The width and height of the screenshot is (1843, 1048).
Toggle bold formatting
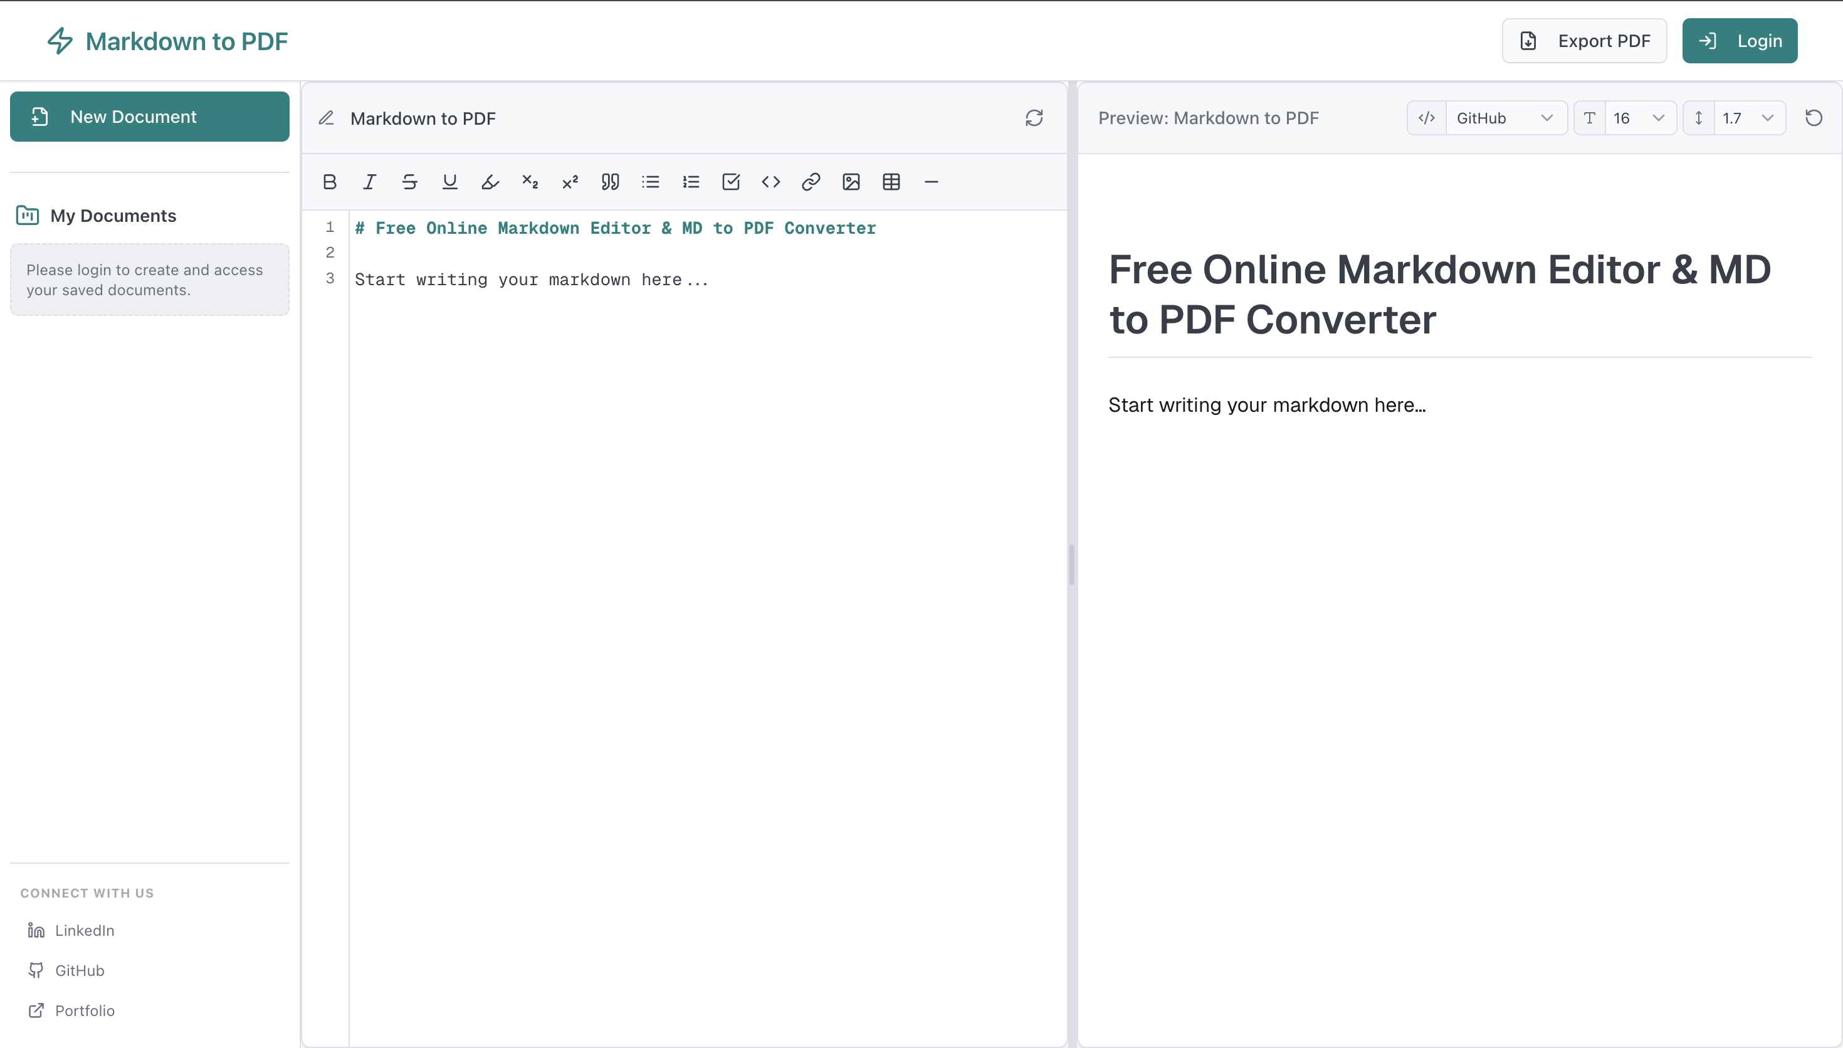pyautogui.click(x=329, y=181)
